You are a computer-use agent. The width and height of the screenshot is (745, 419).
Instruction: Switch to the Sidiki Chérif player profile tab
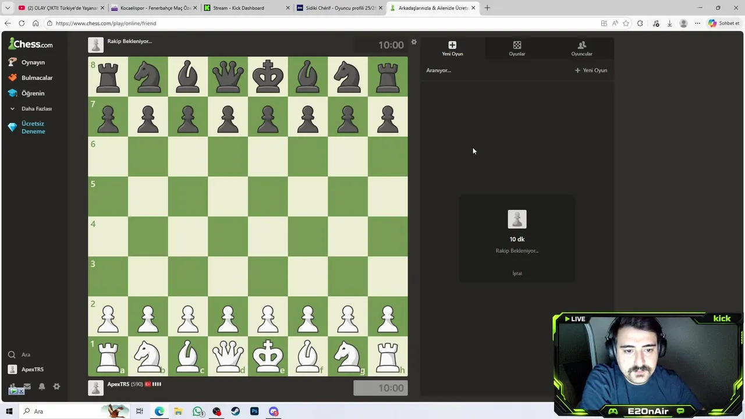(x=339, y=8)
